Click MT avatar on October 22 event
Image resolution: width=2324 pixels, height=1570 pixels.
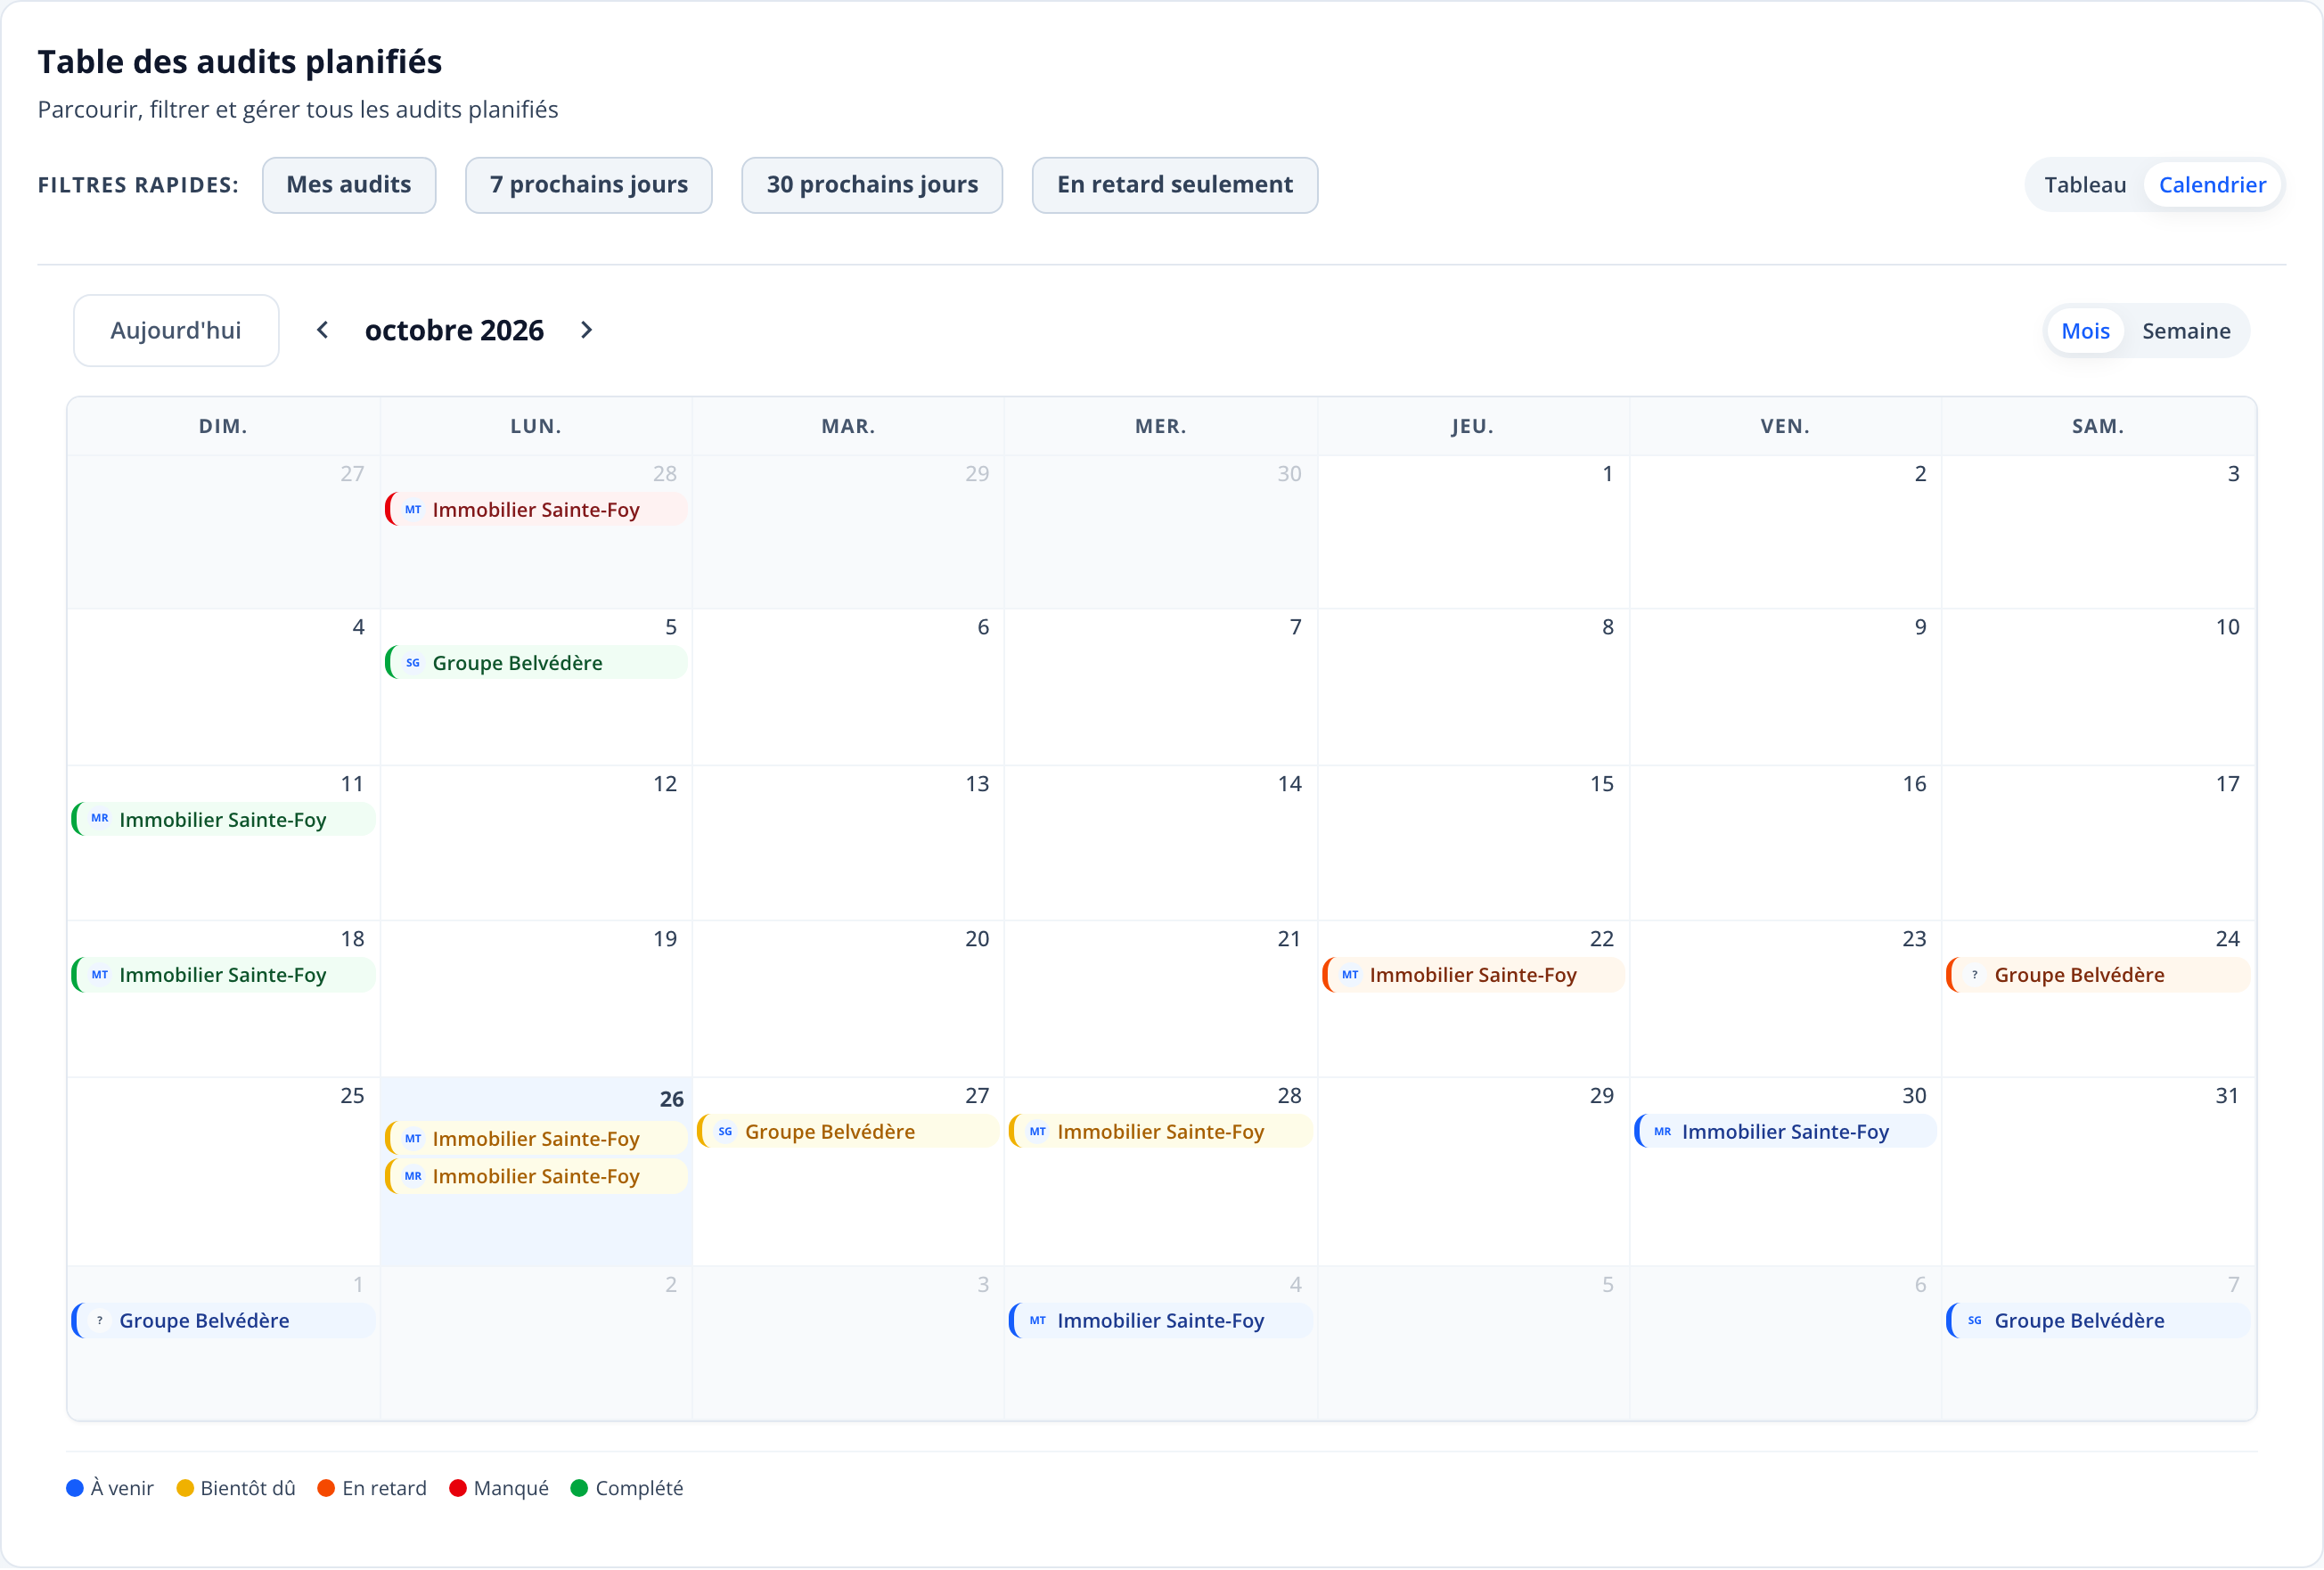(1350, 975)
